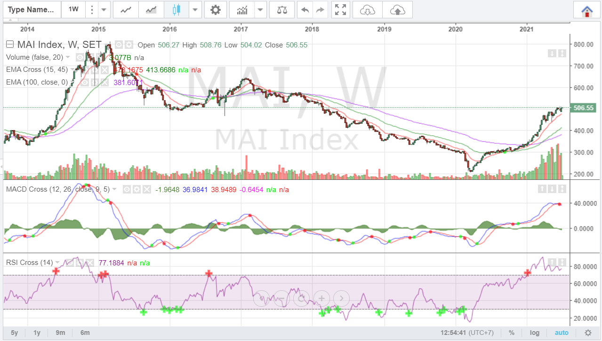This screenshot has width=602, height=341.
Task: Open MAI Index series settings gear
Action: click(x=128, y=45)
